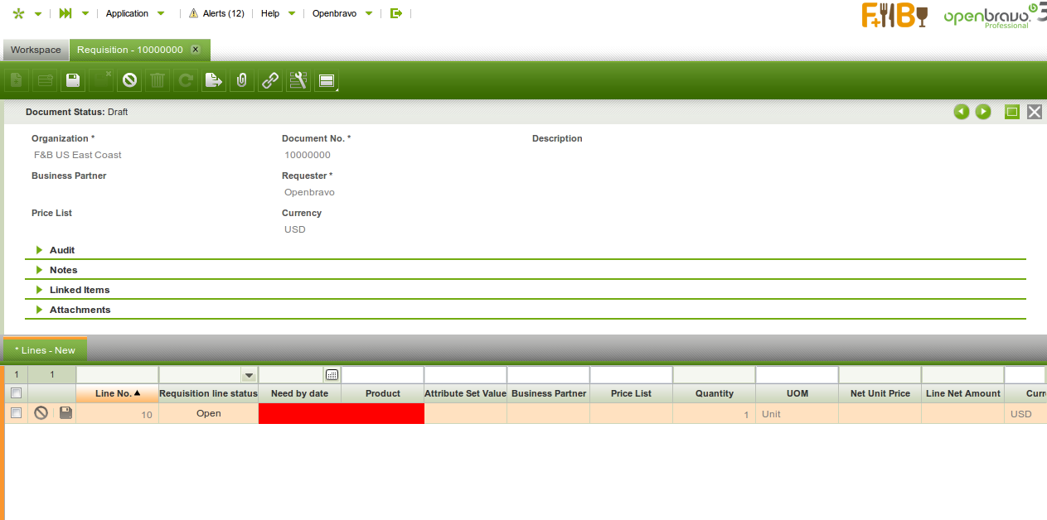Screen dimensions: 1047x520
Task: Sort by Quantity column header
Action: coord(714,393)
